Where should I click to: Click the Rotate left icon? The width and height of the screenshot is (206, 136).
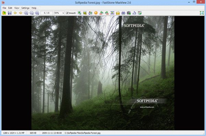point(101,13)
